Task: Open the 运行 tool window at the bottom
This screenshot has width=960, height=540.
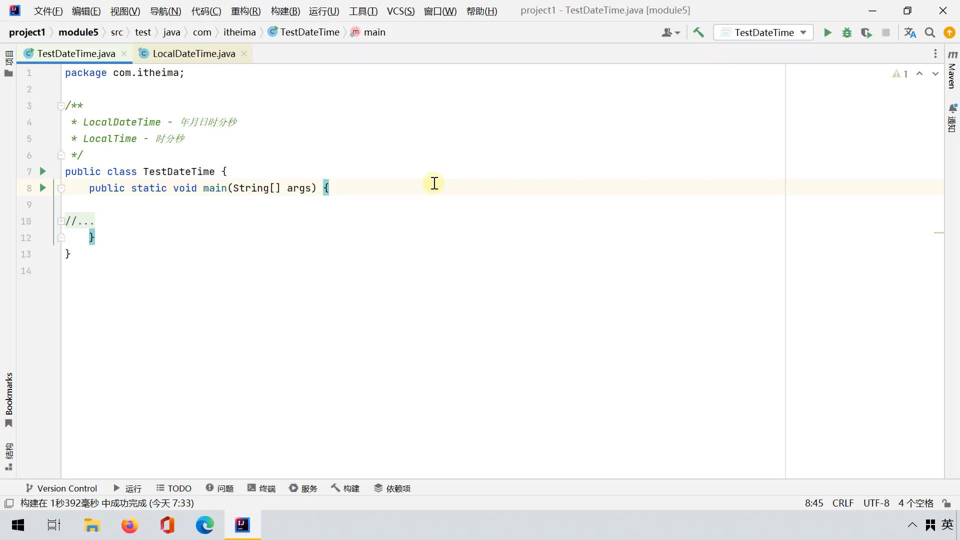Action: (127, 488)
